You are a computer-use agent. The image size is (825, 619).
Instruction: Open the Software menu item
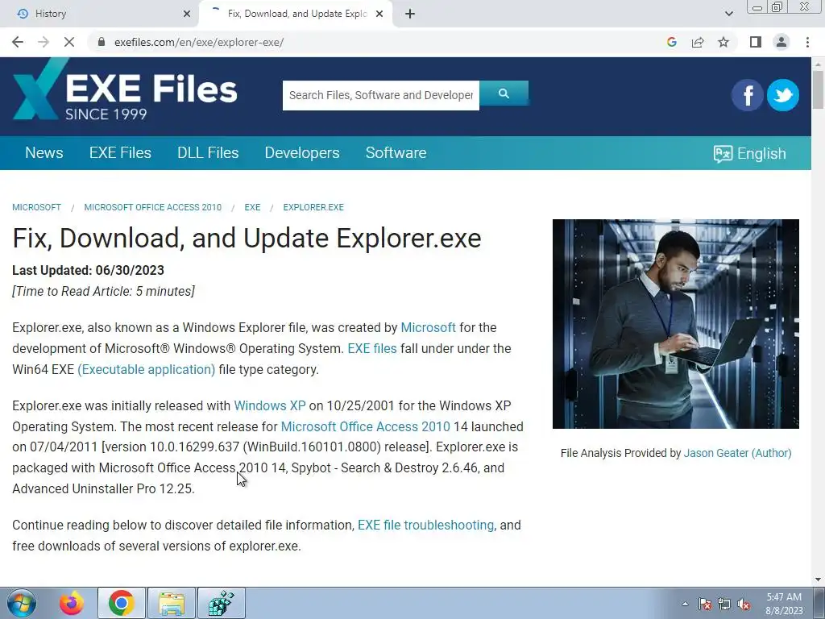[x=396, y=152]
